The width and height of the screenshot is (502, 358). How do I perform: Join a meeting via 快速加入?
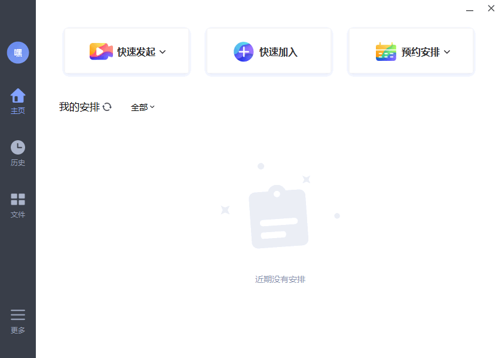click(268, 51)
